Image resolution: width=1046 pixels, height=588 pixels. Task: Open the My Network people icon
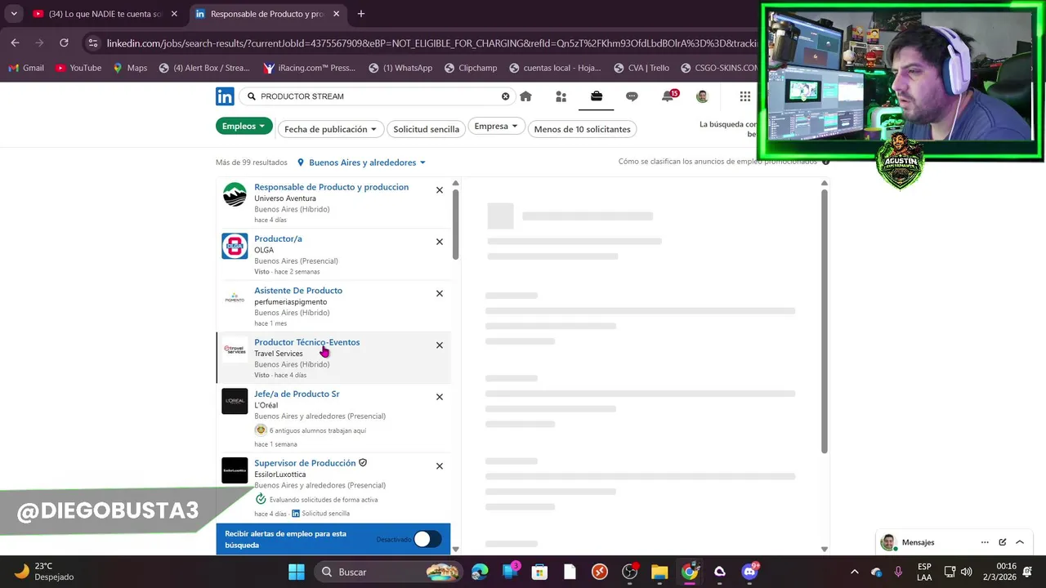tap(561, 96)
